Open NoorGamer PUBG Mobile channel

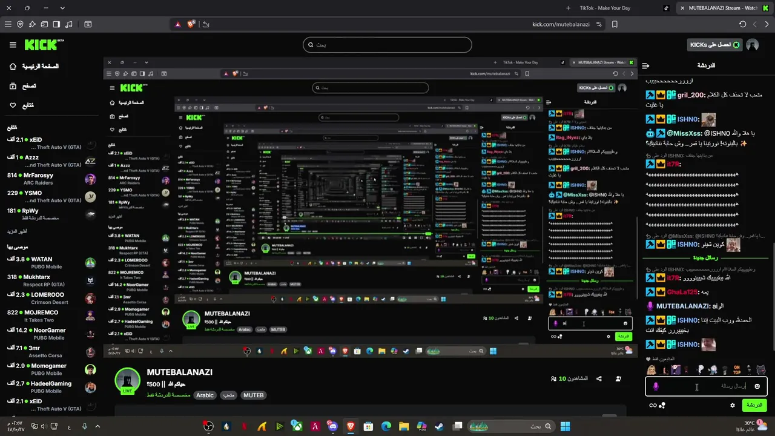(51, 334)
